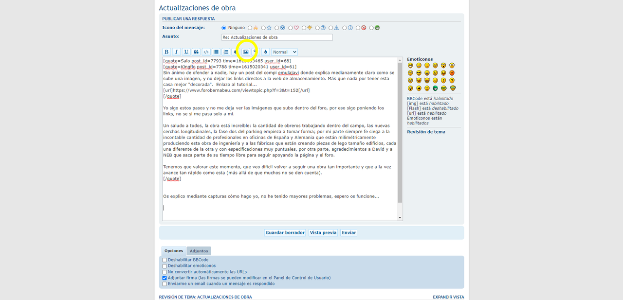Image resolution: width=623 pixels, height=300 pixels.
Task: Apply underline formatting with the U button
Action: click(186, 52)
